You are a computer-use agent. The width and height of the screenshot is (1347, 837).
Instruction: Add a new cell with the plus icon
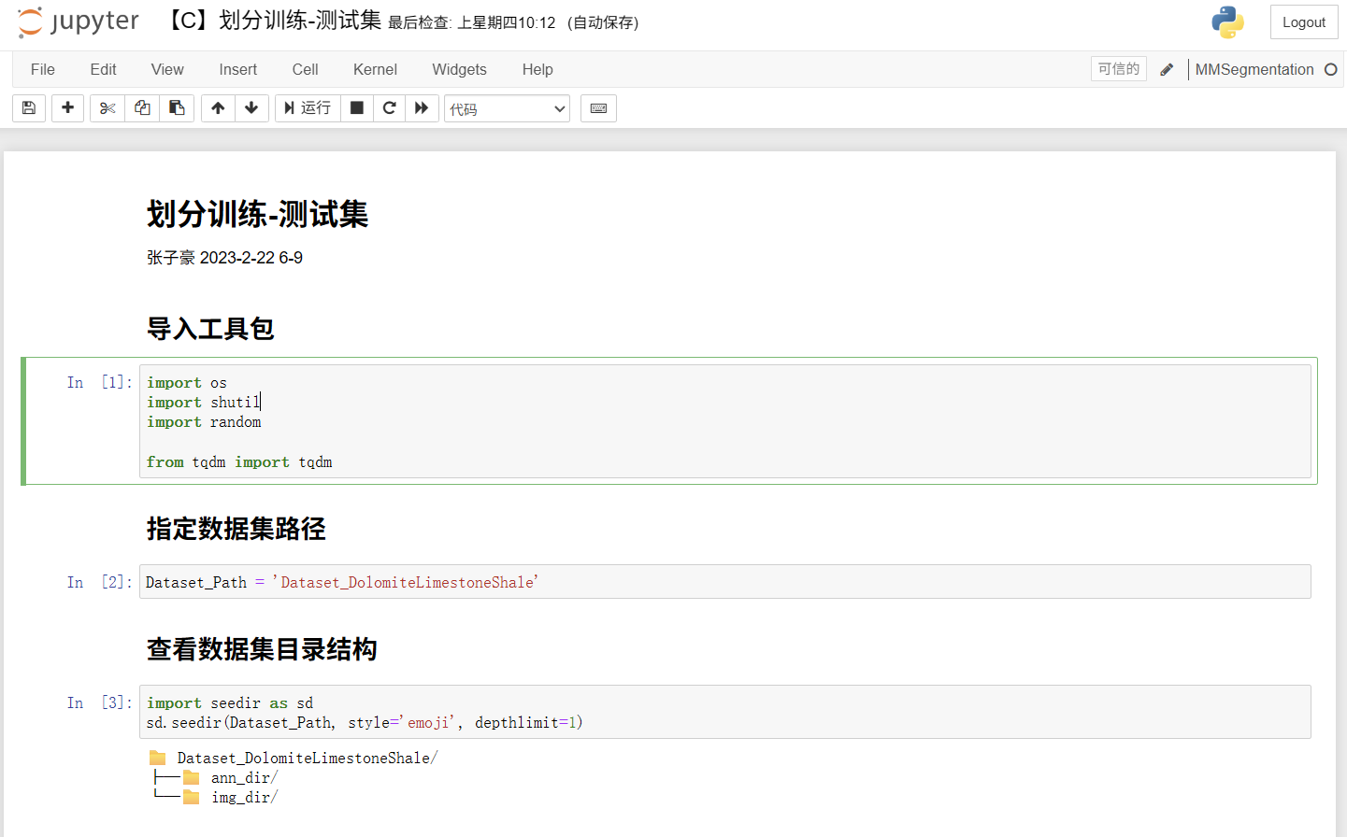tap(67, 107)
